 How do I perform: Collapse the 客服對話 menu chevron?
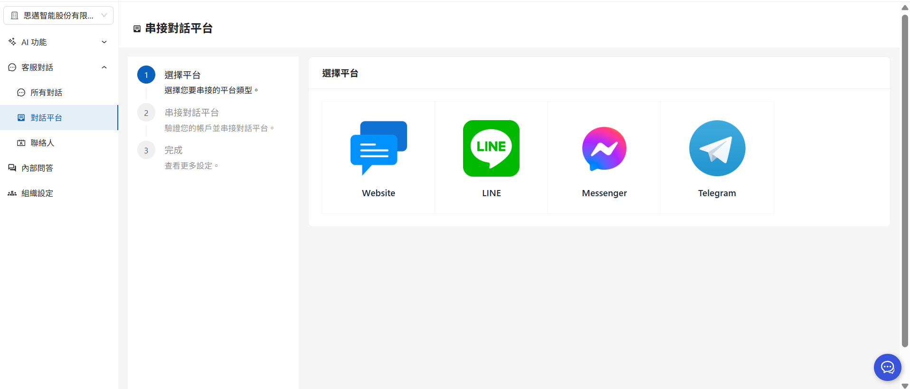pyautogui.click(x=104, y=67)
